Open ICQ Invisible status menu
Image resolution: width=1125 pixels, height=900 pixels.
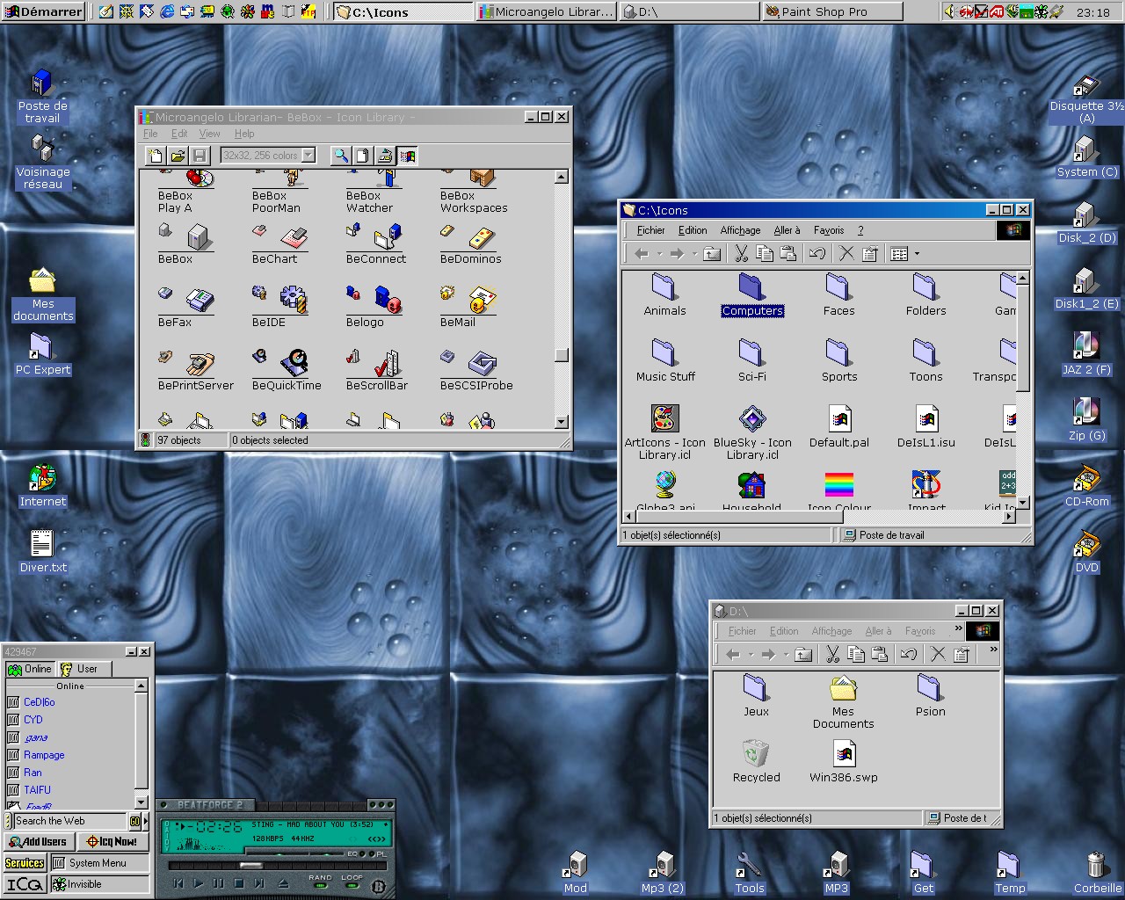tap(100, 884)
